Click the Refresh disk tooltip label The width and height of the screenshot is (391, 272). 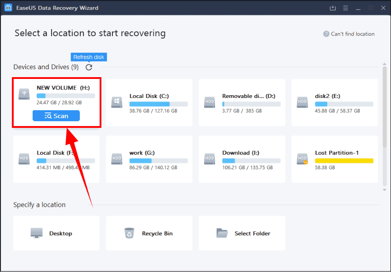pos(89,57)
